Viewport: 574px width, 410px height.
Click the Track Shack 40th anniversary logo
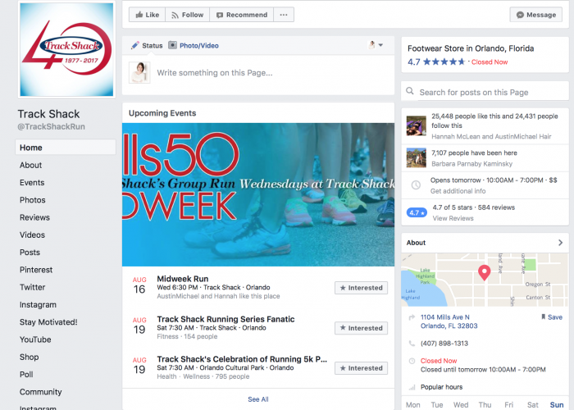[66, 49]
